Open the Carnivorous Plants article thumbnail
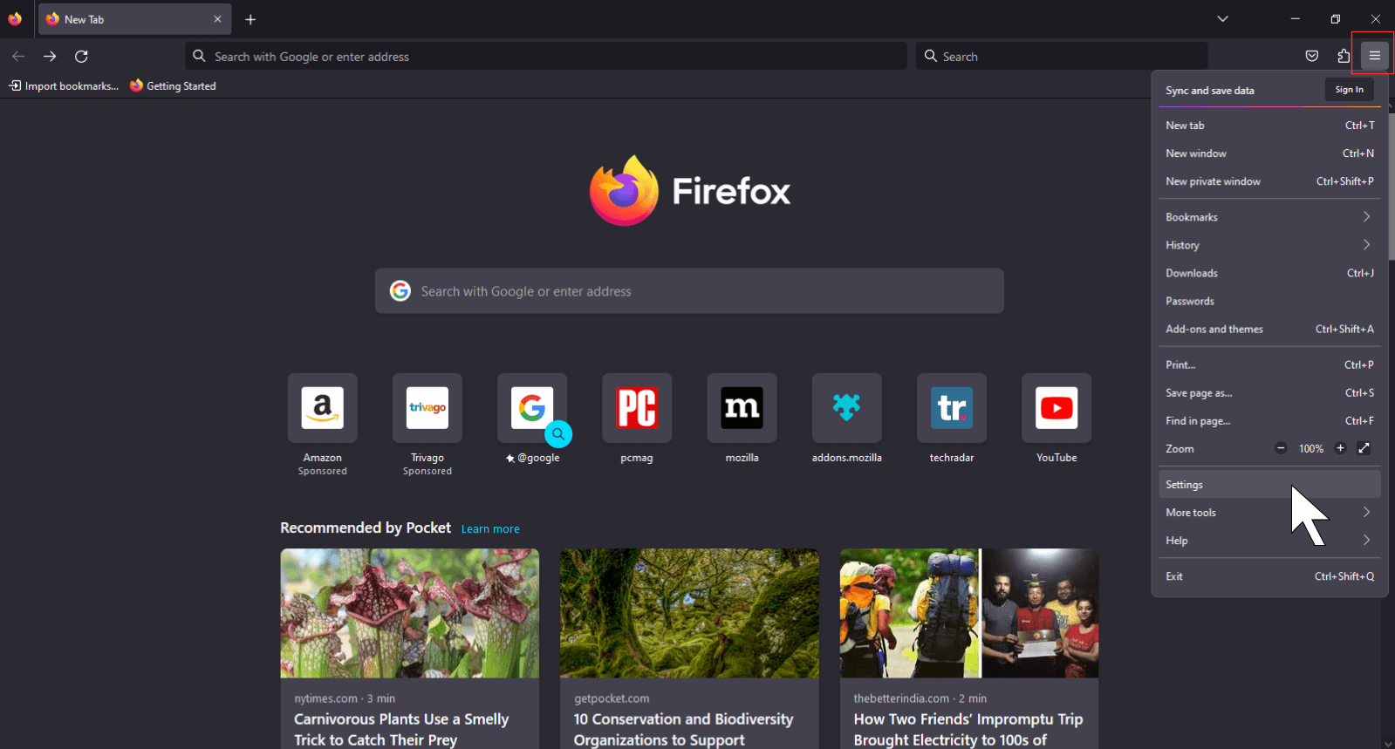 (410, 613)
